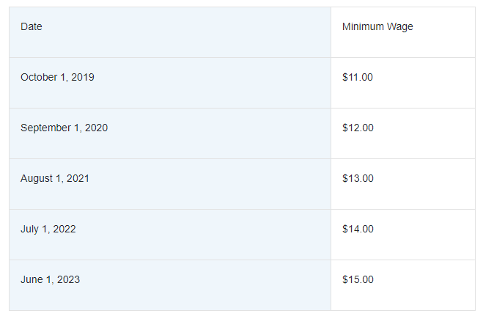Select the $12.00 wage cell

click(x=403, y=133)
